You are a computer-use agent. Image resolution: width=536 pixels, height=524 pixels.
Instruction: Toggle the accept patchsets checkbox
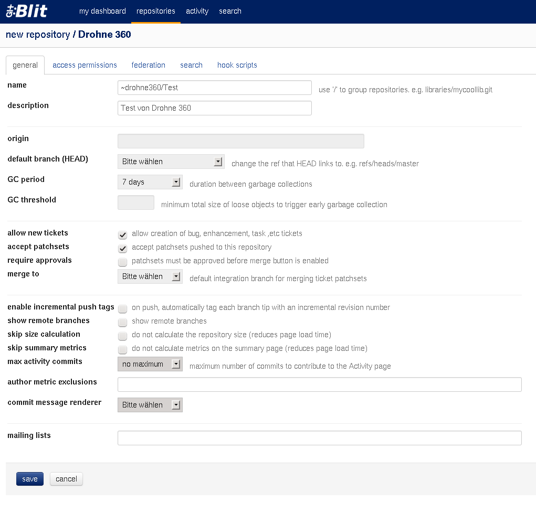coord(123,248)
